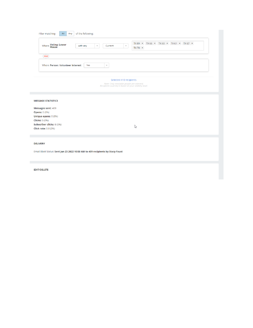The width and height of the screenshot is (253, 328).
Task: Remove the TX 89 district tag
Action: 142,43
